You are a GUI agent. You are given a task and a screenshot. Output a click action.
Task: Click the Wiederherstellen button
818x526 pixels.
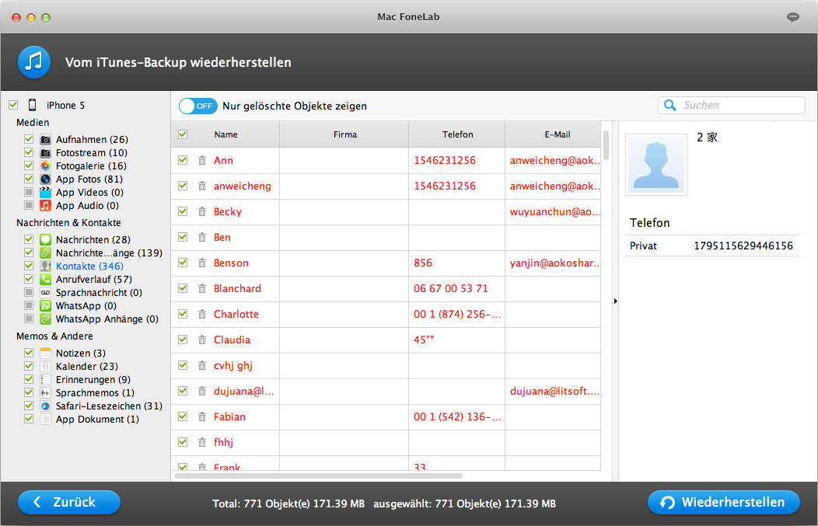tap(724, 502)
